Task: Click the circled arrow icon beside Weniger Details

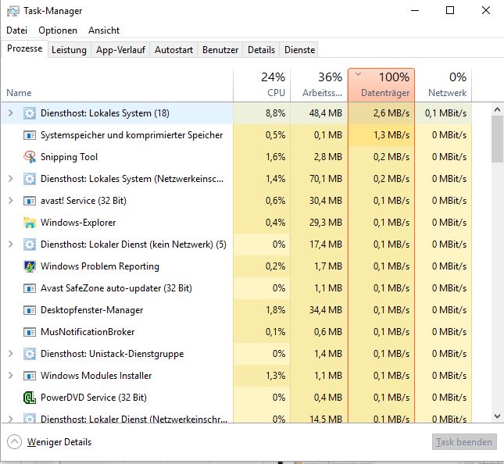Action: (x=15, y=442)
